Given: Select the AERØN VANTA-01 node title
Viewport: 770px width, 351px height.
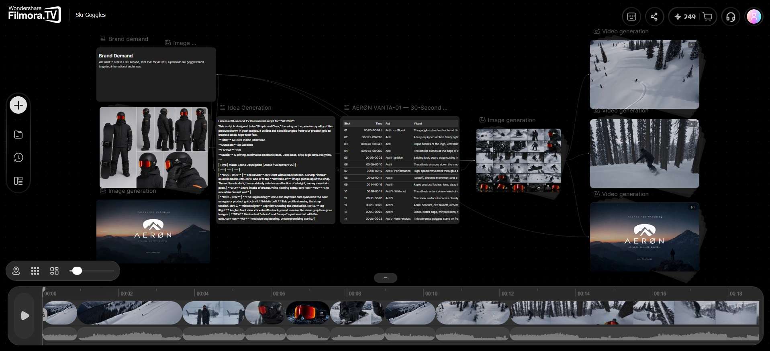Looking at the screenshot, I should click(x=396, y=108).
